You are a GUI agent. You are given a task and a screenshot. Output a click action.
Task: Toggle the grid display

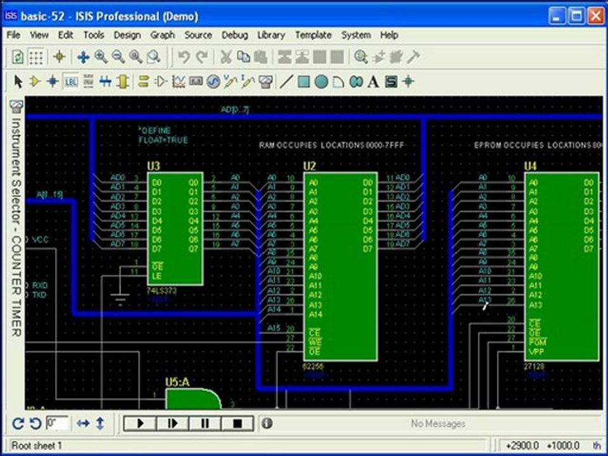click(x=36, y=57)
